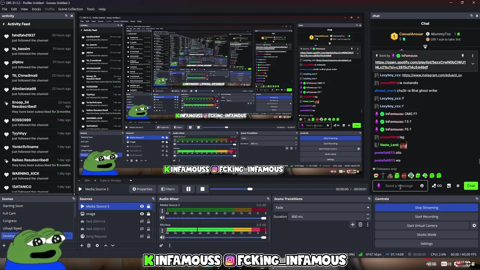Click Start Recording button
This screenshot has width=480, height=270.
pyautogui.click(x=426, y=216)
